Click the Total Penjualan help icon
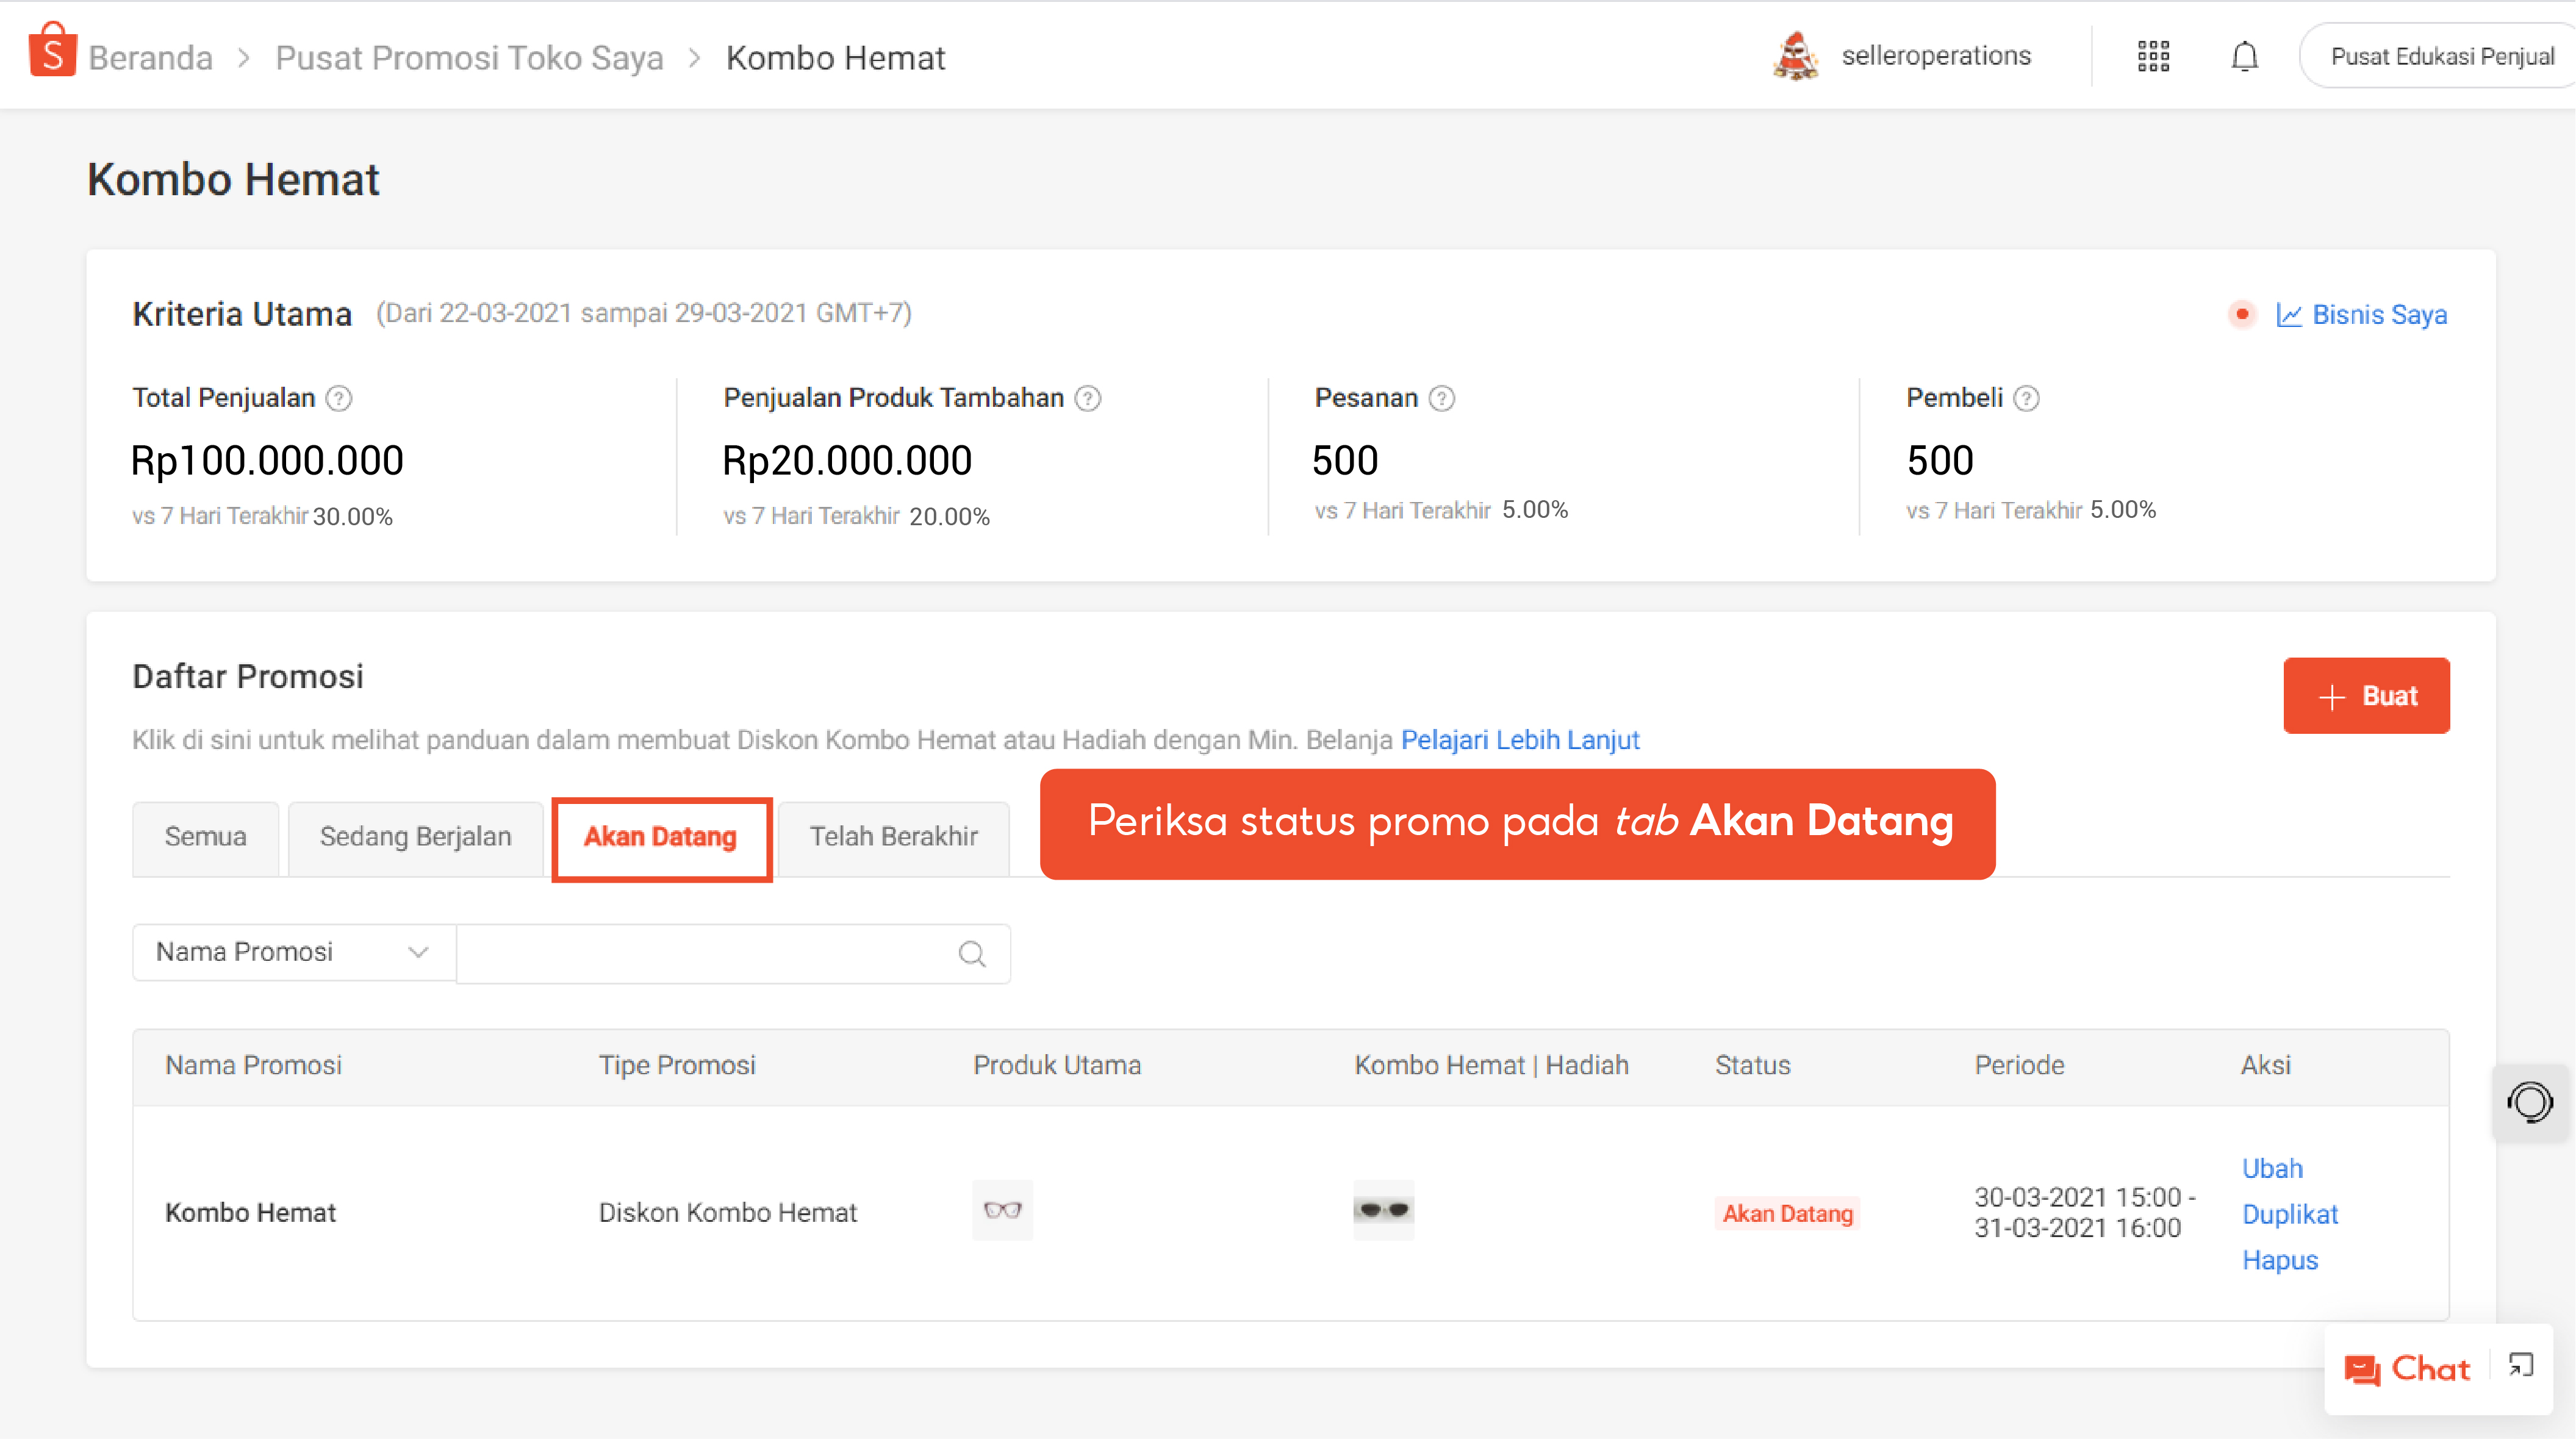The width and height of the screenshot is (2576, 1439). click(x=339, y=398)
